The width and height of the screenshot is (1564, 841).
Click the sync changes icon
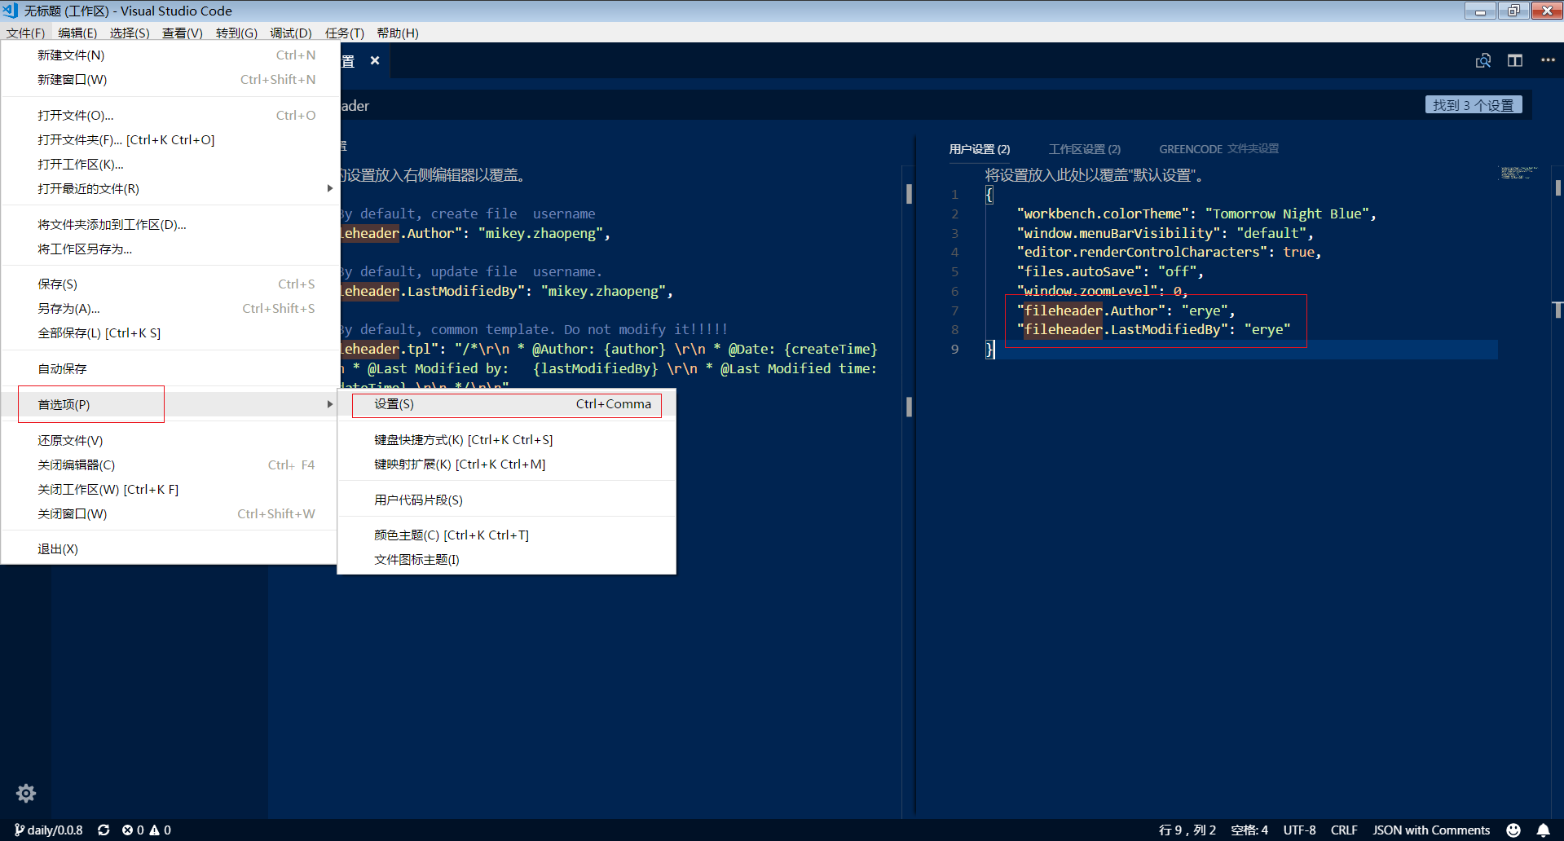click(104, 830)
